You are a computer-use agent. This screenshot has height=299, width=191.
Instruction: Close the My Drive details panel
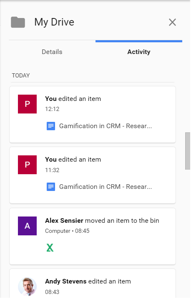173,22
